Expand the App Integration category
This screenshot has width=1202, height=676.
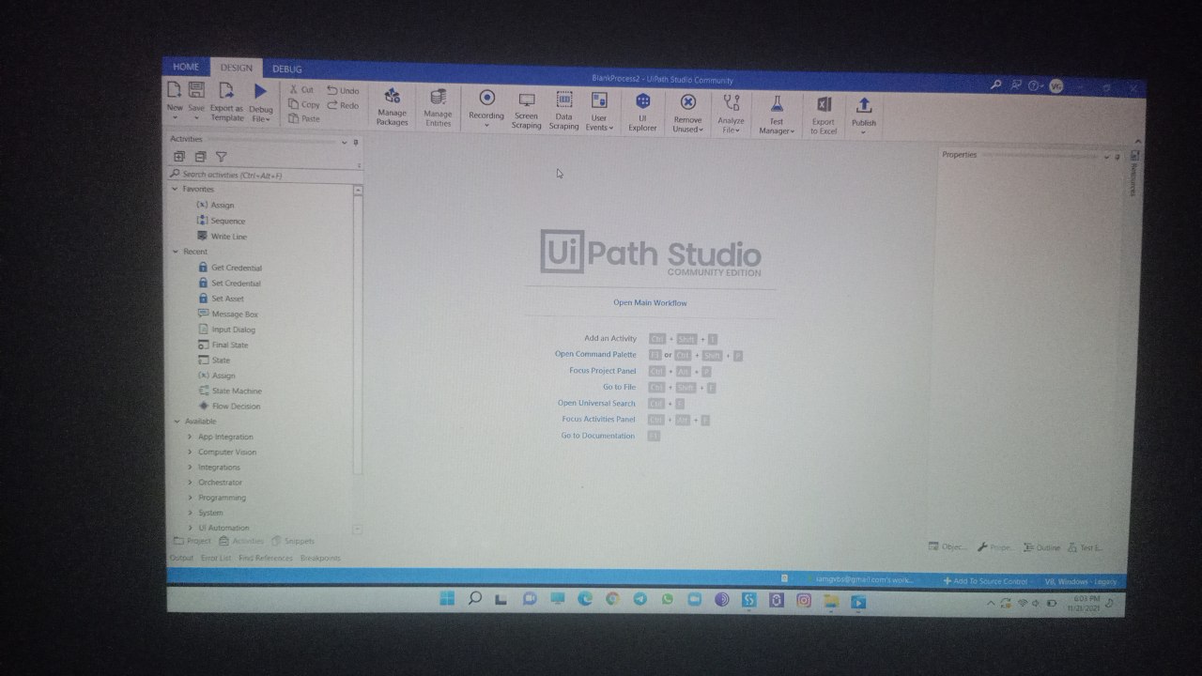pos(190,437)
